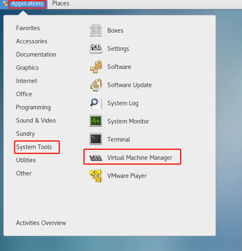This screenshot has width=242, height=251.
Task: Open the Documentation category
Action: tap(36, 54)
